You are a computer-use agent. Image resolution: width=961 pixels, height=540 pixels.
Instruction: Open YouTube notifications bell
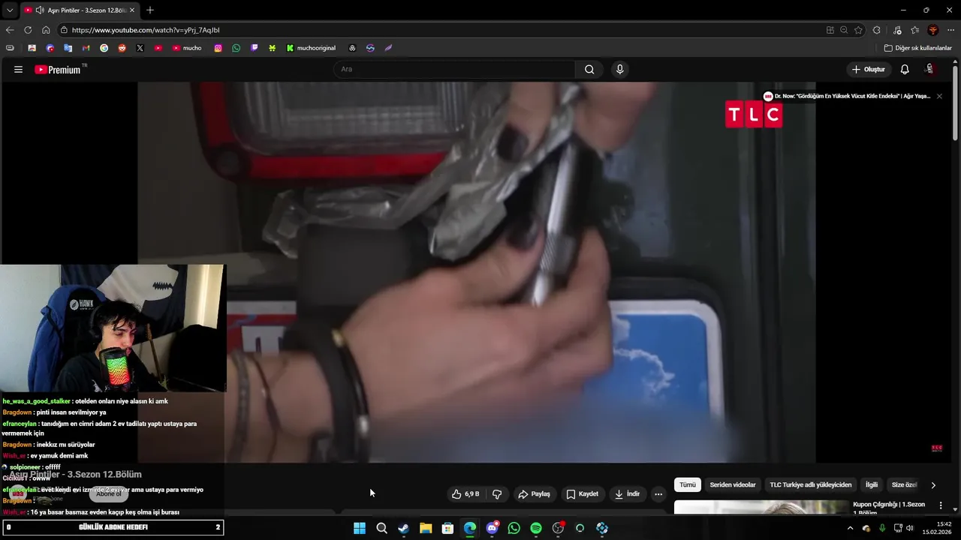pyautogui.click(x=905, y=69)
